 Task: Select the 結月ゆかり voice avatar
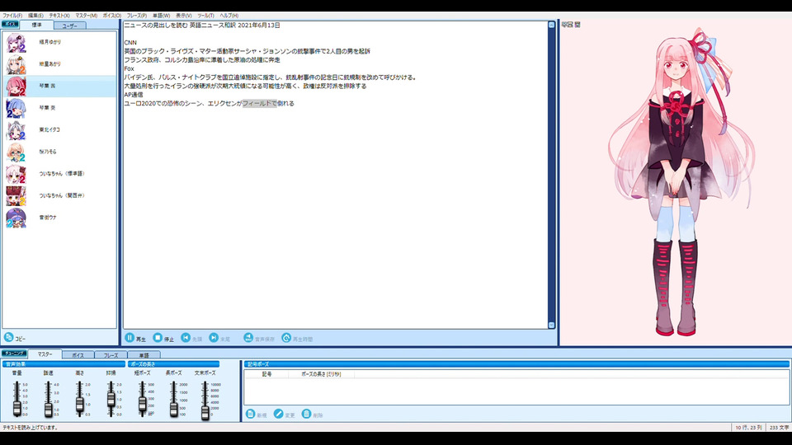(16, 42)
